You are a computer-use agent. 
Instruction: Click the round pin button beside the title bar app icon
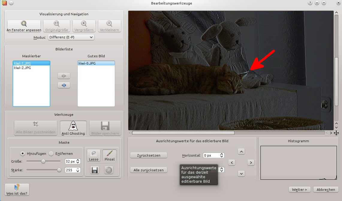(11, 3)
